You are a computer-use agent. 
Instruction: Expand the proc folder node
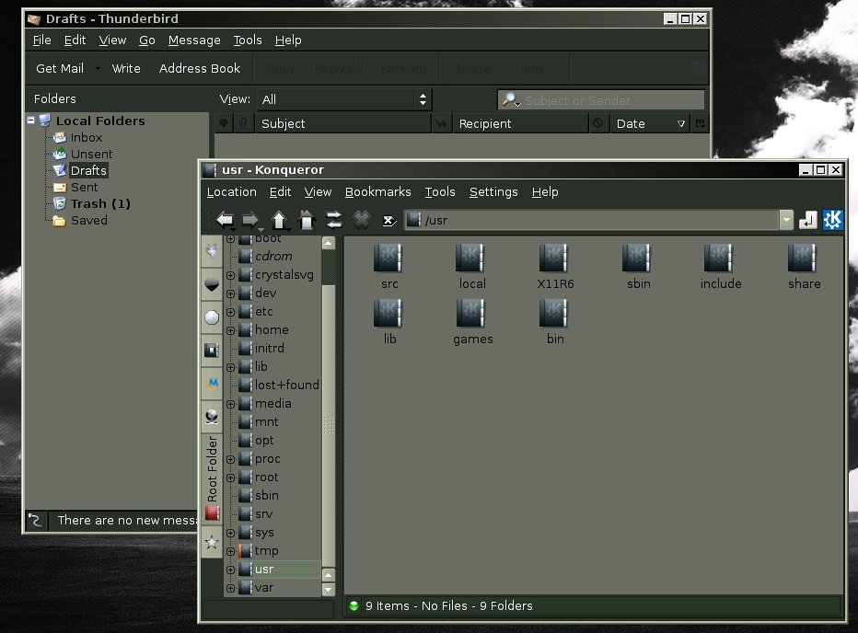(x=230, y=459)
